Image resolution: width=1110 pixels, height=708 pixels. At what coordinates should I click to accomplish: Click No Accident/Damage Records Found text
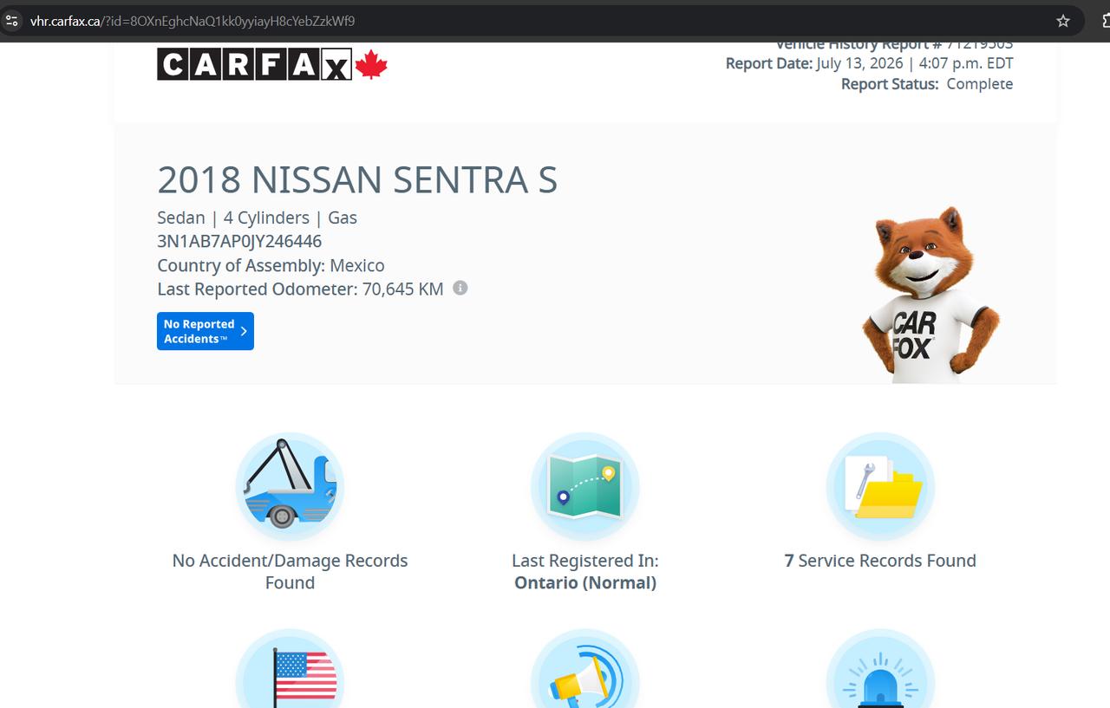290,571
